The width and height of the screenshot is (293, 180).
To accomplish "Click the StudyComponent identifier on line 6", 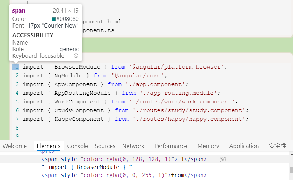I will click(x=79, y=110).
